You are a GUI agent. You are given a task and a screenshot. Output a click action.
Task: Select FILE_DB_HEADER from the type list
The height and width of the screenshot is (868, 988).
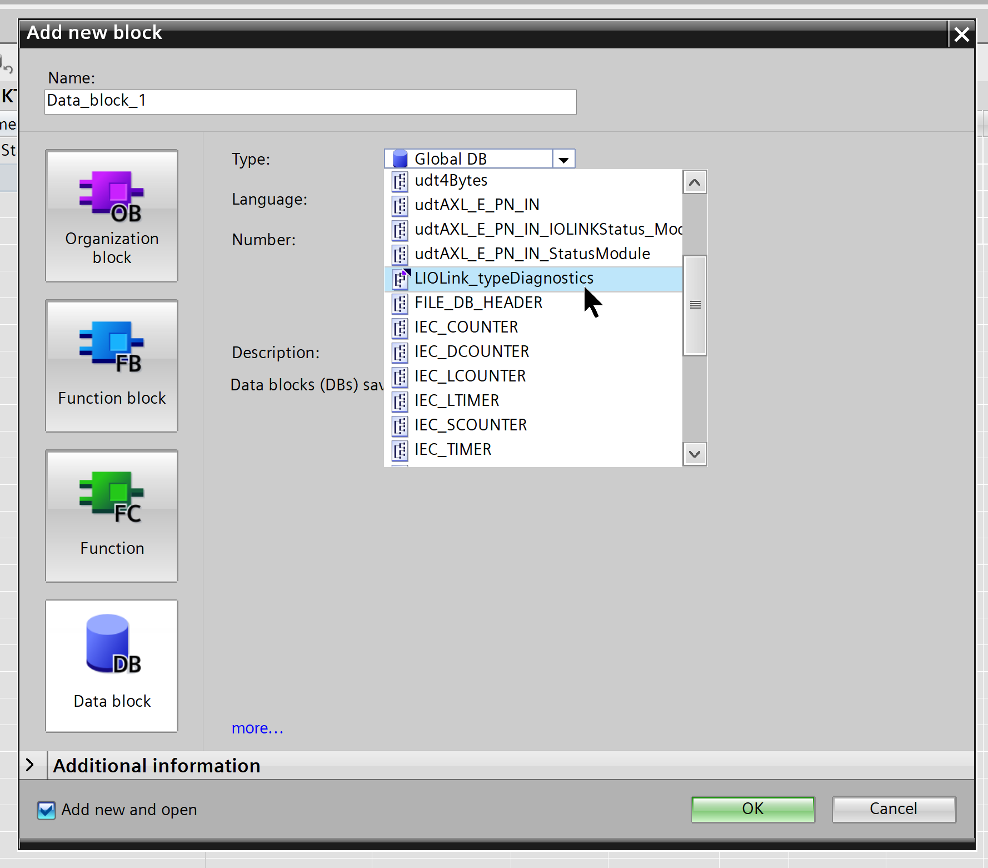[478, 303]
